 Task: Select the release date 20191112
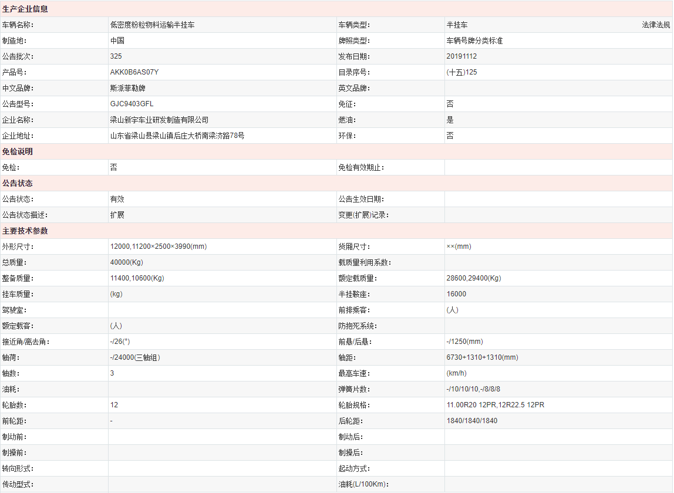point(461,56)
